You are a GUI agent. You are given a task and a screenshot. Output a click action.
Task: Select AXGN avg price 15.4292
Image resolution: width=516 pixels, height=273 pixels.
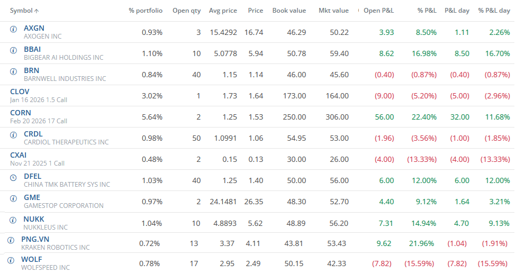(x=223, y=33)
